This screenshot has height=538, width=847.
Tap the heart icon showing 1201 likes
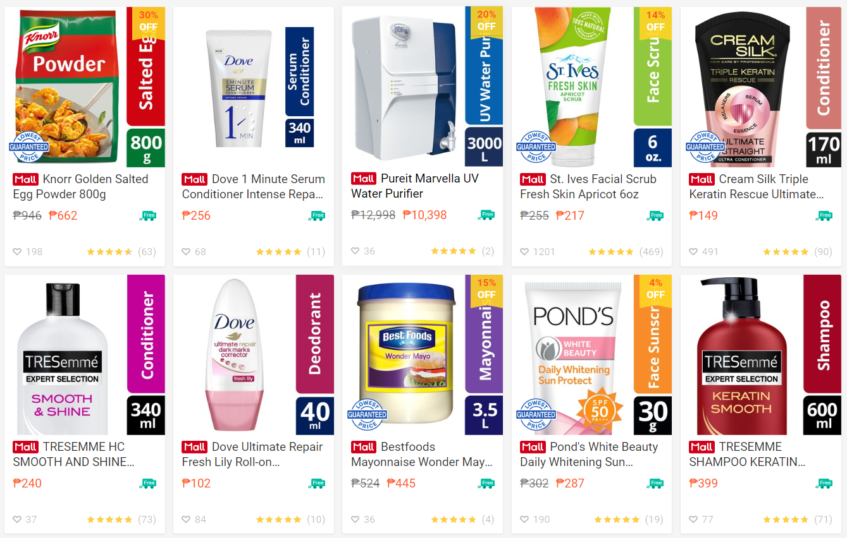pos(524,251)
